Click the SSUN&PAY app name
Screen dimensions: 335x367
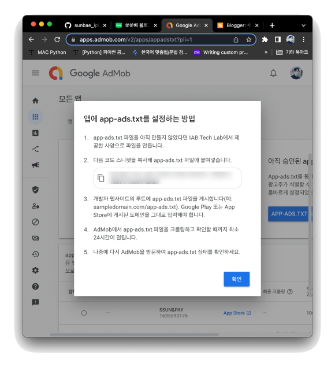pos(171,310)
